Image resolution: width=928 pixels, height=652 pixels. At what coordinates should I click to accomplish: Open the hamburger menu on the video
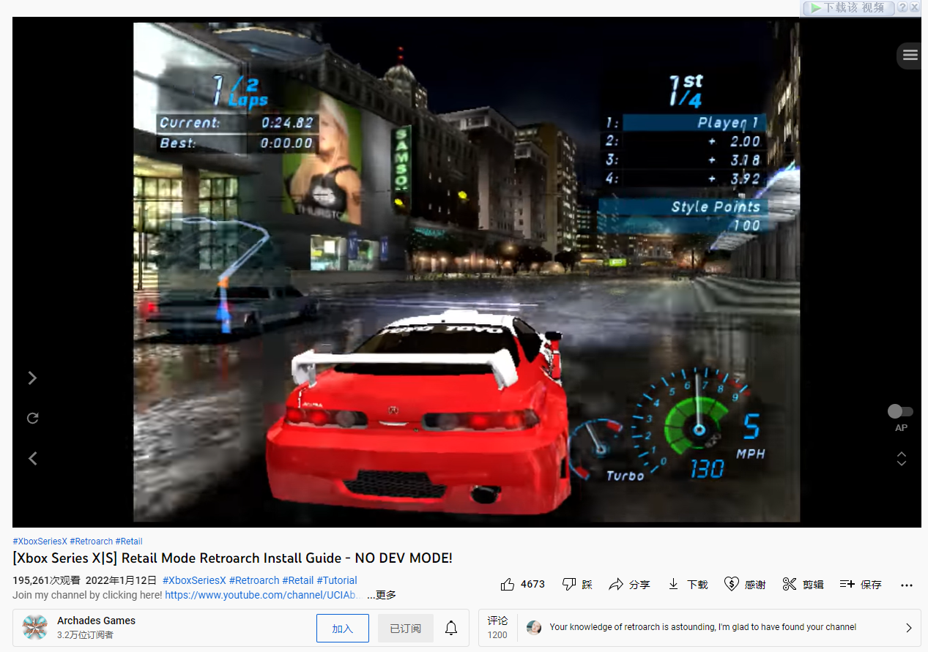(910, 55)
